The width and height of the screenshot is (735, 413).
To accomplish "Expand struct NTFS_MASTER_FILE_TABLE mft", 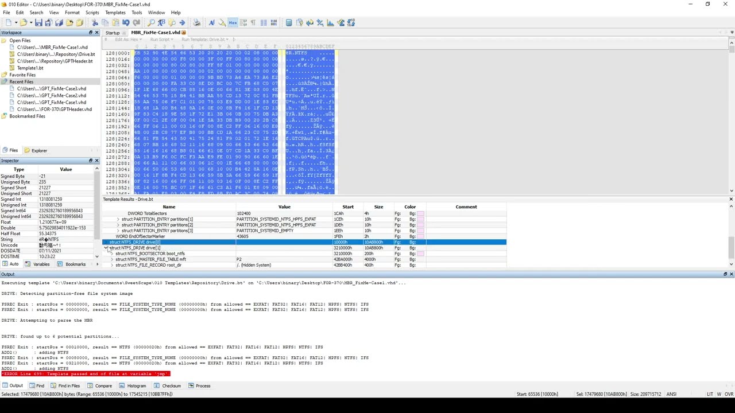I will click(113, 259).
